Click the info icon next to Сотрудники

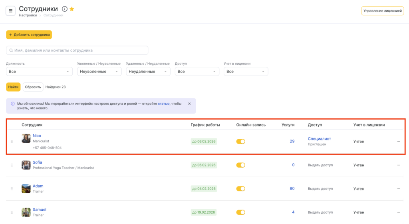click(x=65, y=9)
